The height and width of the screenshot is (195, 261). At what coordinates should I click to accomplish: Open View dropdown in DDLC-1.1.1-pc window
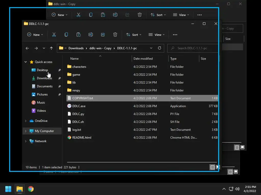point(156,35)
